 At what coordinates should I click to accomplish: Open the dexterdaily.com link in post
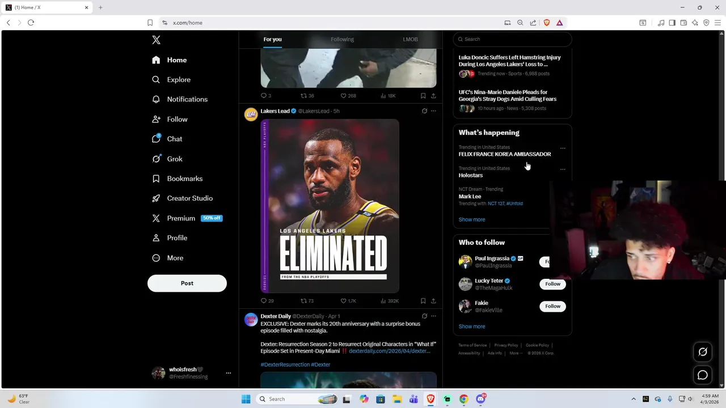(x=389, y=351)
